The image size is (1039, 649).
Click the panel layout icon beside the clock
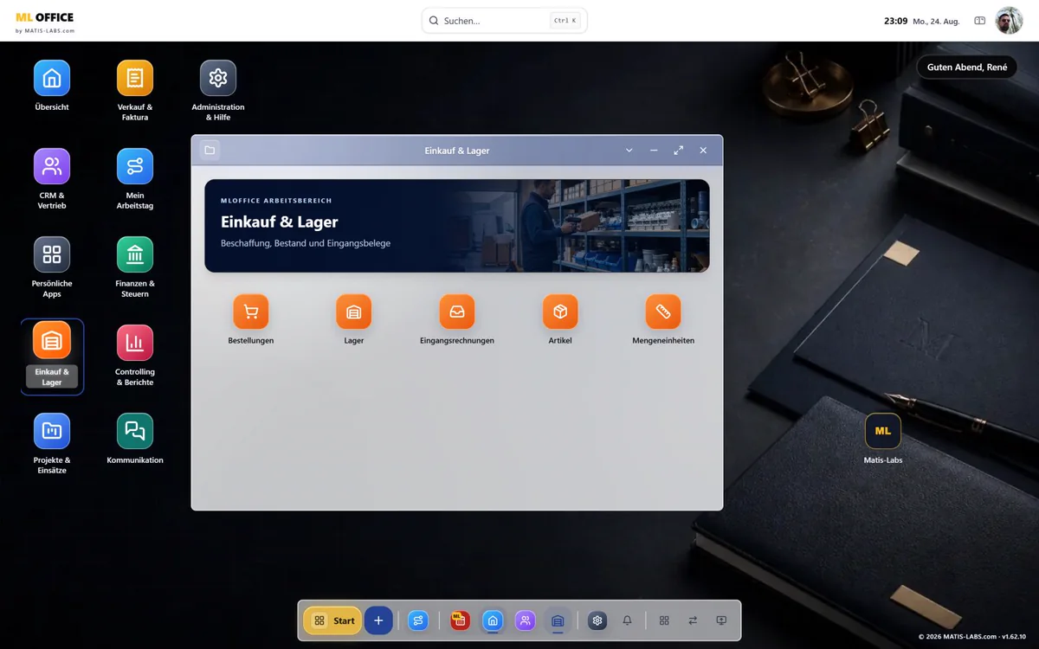[980, 21]
